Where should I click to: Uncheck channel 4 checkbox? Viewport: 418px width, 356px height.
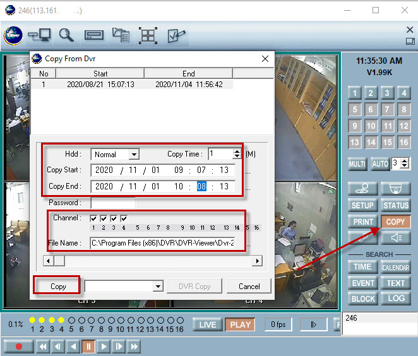(124, 218)
